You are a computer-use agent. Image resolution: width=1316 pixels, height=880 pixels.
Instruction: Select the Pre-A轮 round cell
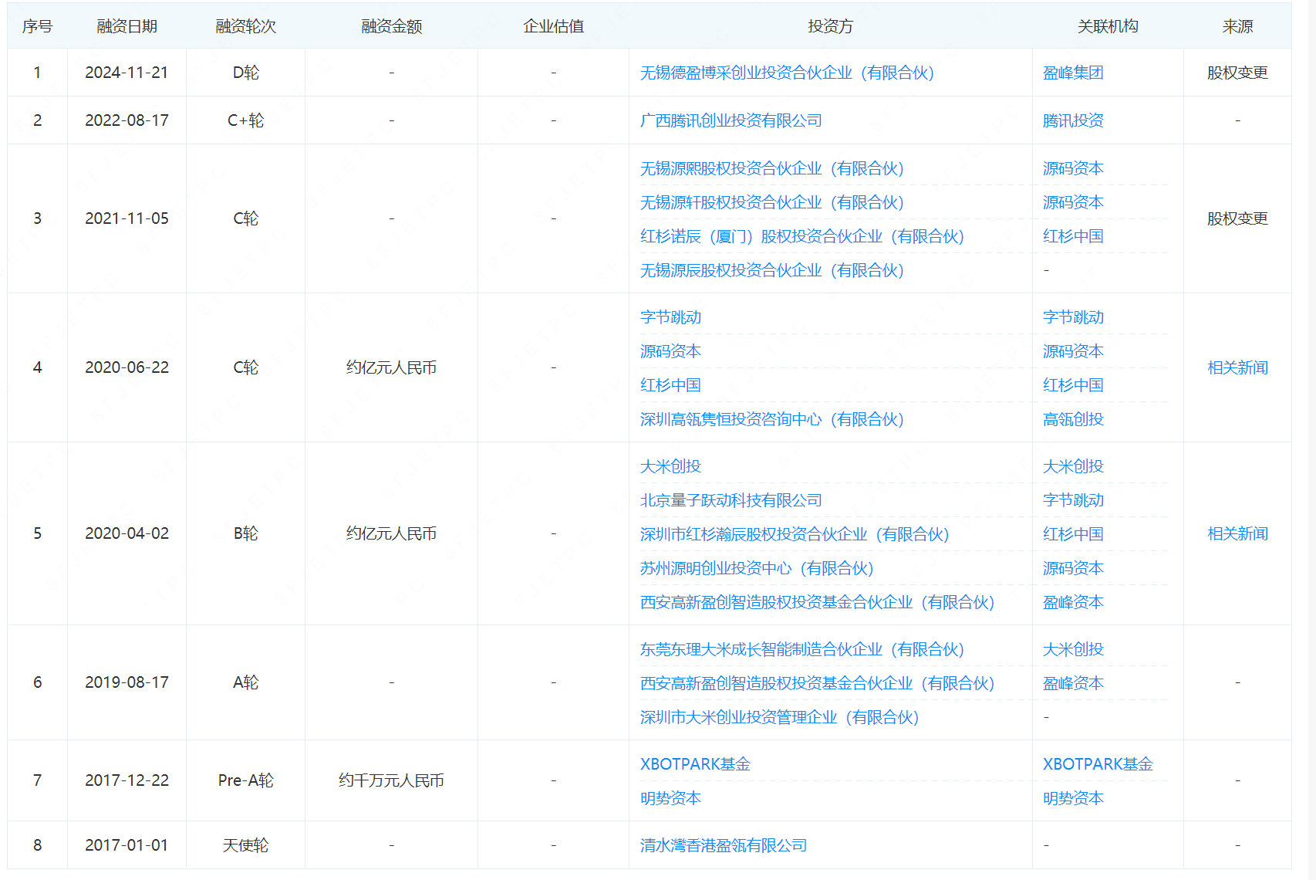tap(245, 780)
